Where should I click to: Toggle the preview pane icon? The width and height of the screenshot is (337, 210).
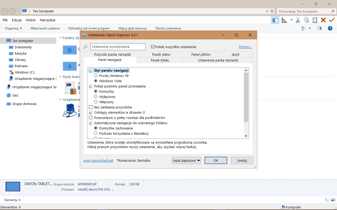pyautogui.click(x=319, y=28)
